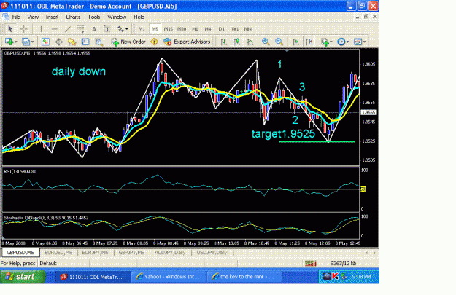Image resolution: width=456 pixels, height=295 pixels.
Task: Open the arrows objects dropdown
Action: (123, 28)
